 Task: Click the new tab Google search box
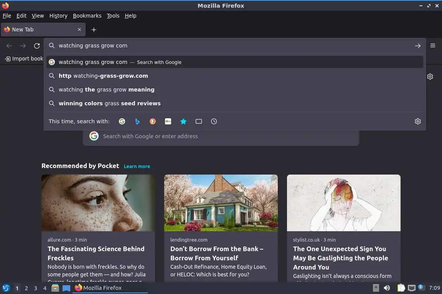[x=221, y=136]
